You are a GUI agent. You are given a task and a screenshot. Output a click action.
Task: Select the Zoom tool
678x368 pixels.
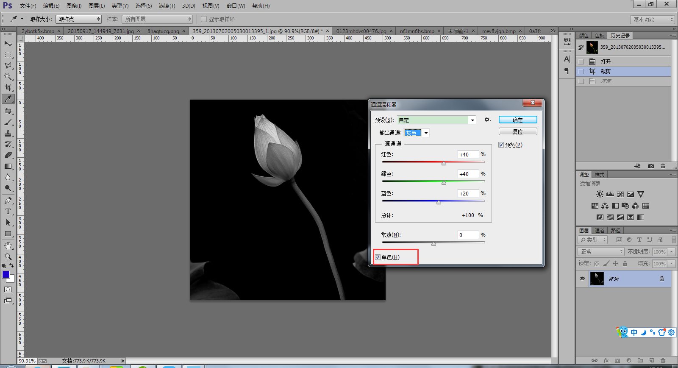[x=8, y=256]
